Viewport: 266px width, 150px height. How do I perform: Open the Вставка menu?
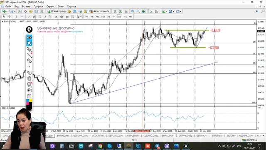[26, 6]
